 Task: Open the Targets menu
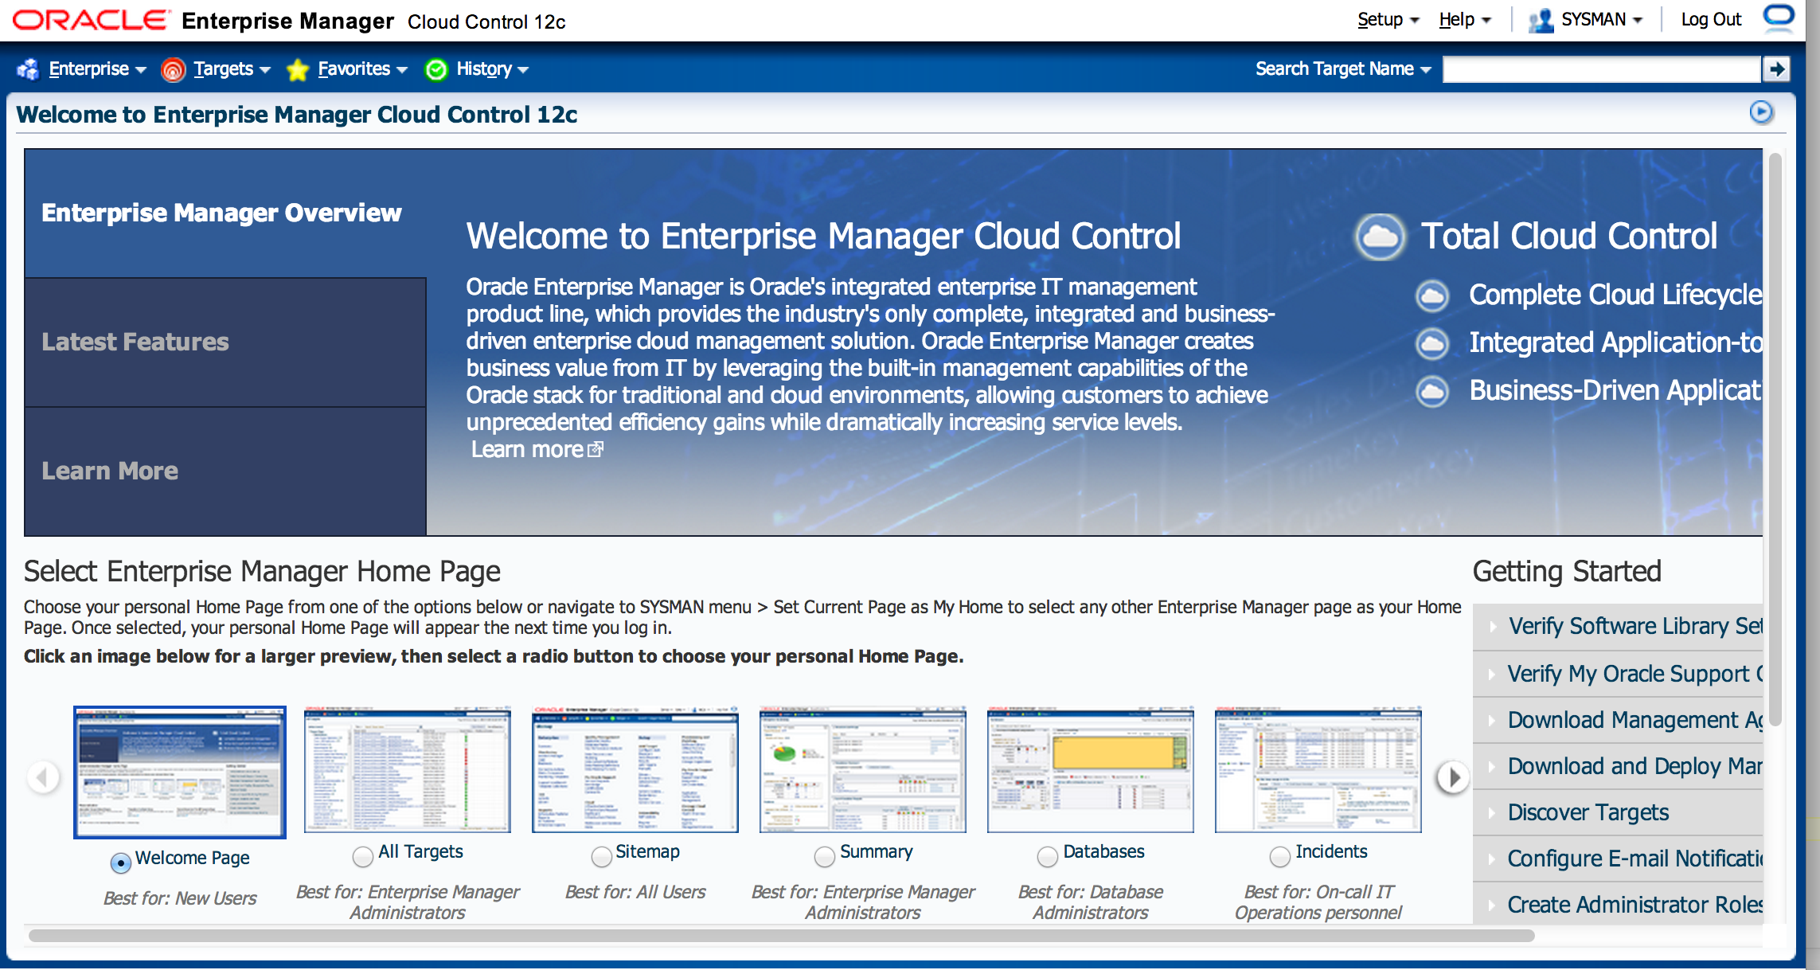click(x=221, y=68)
